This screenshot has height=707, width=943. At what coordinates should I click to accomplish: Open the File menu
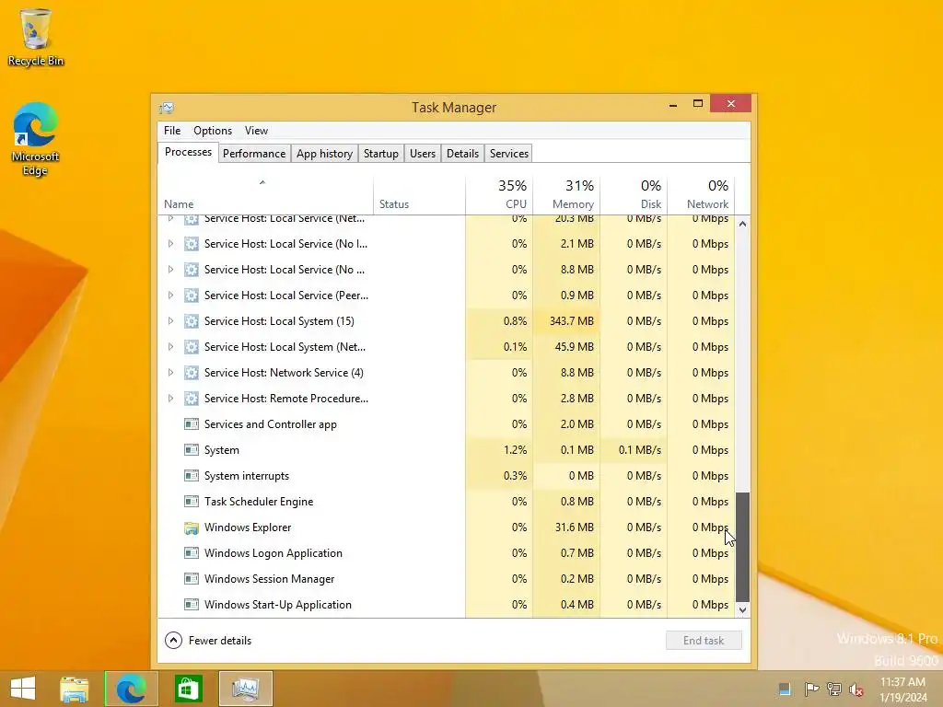[172, 131]
